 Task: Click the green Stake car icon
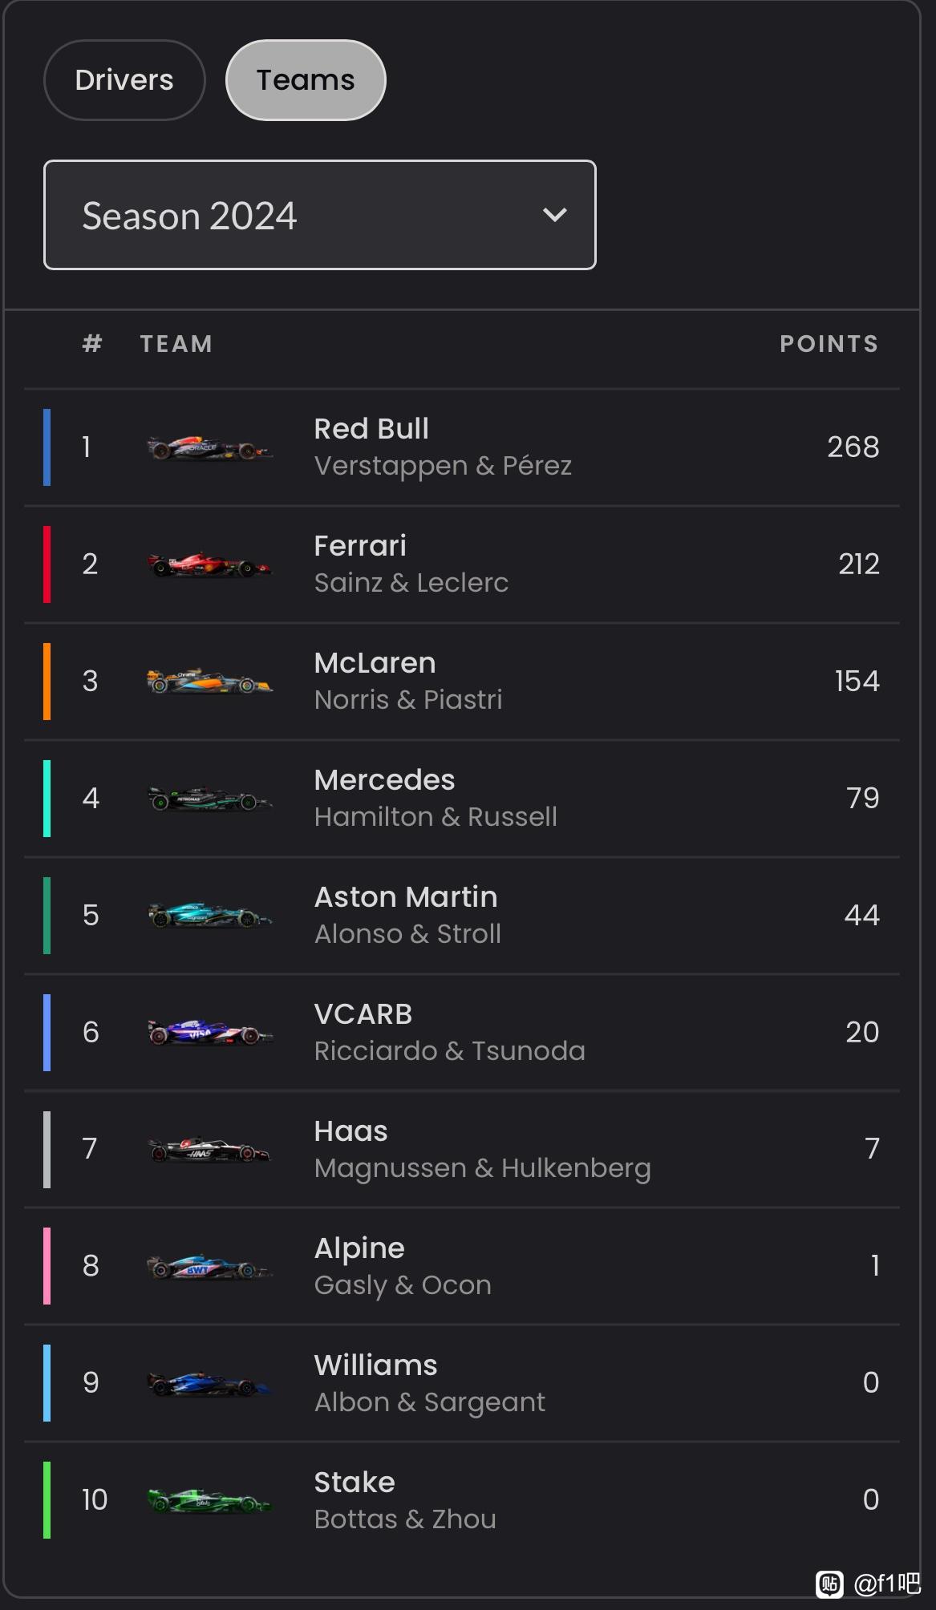click(210, 1500)
